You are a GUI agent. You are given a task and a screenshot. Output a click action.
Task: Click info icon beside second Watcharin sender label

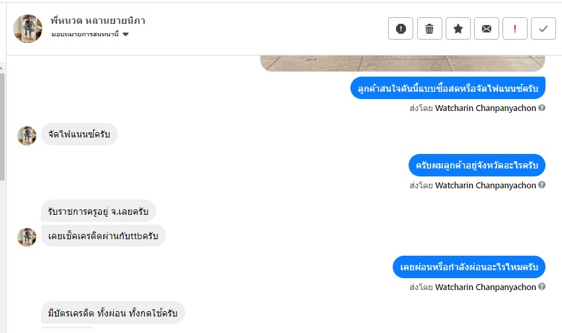[542, 185]
